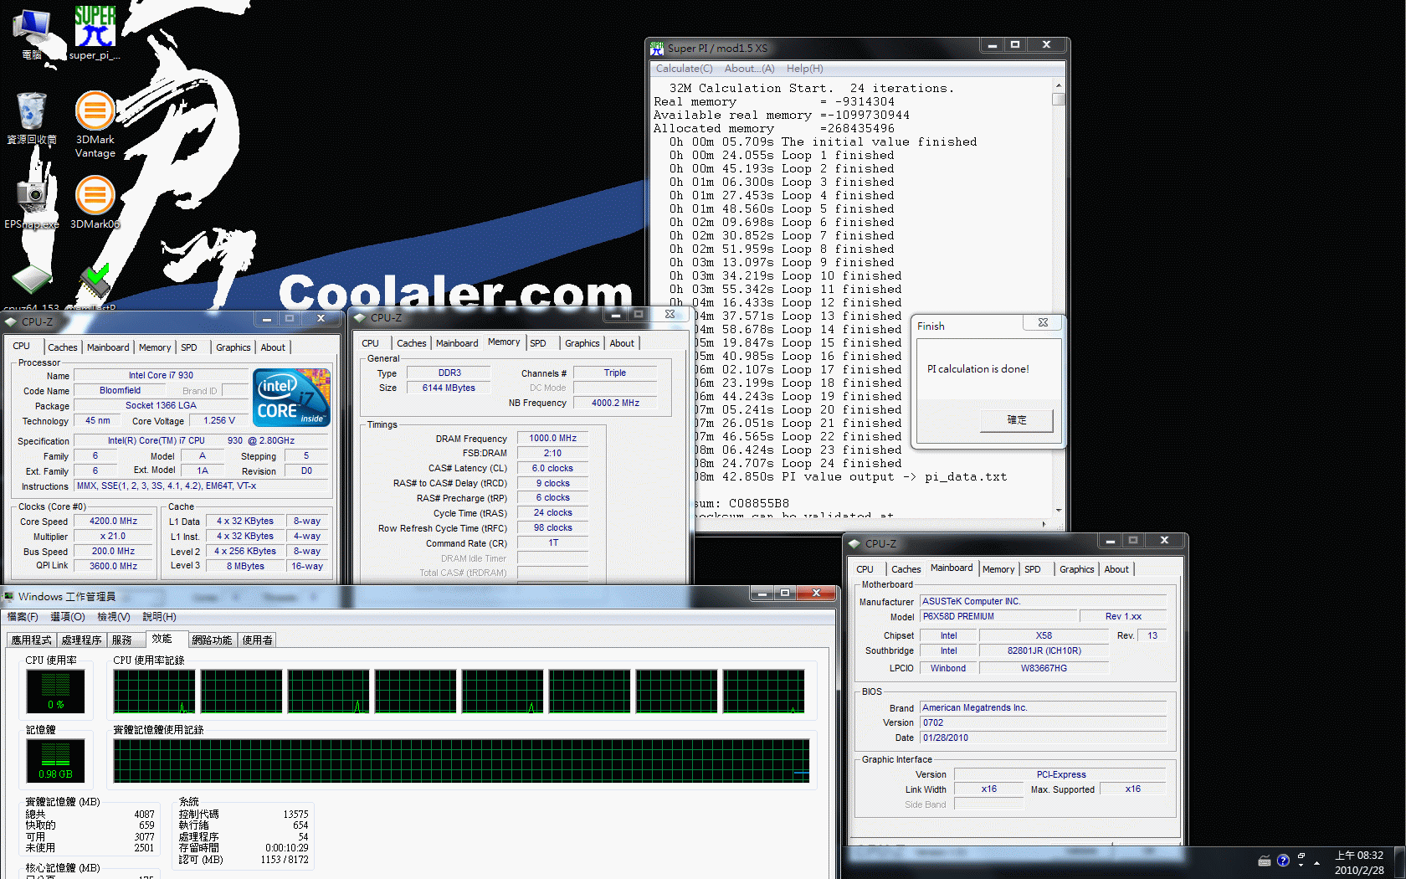Screen dimensions: 1406x879
Task: Select SPD tab in left CPU-Z window
Action: 189,347
